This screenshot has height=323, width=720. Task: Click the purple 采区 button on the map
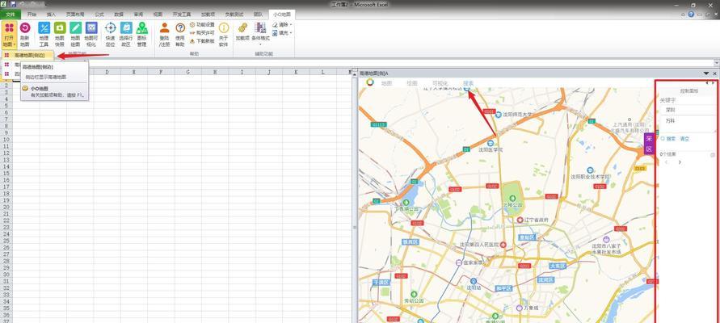tap(649, 143)
